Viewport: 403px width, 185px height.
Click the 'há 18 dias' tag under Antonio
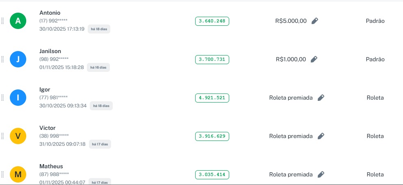pos(99,29)
